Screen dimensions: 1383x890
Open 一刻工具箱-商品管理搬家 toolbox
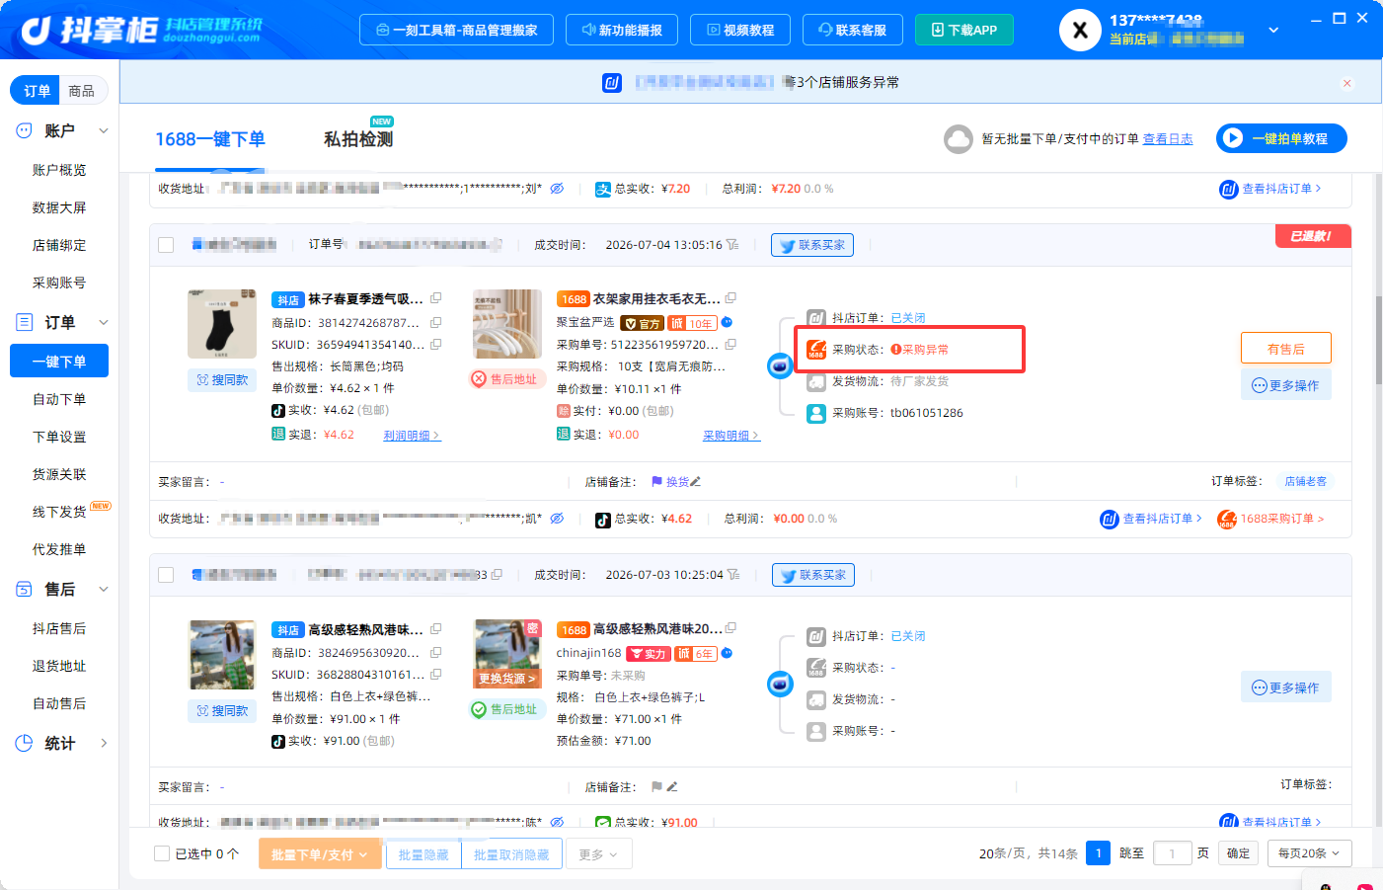tap(456, 30)
